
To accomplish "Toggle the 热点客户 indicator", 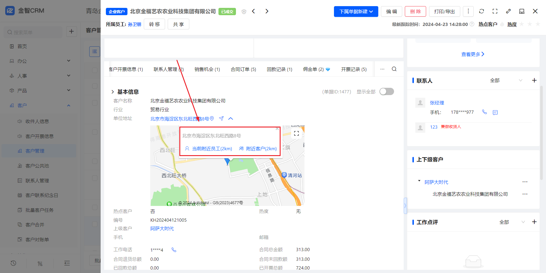I will tap(502, 24).
